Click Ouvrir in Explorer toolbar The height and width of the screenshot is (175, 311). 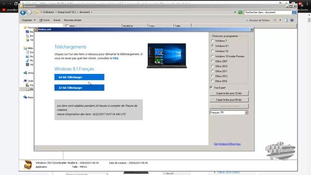[44, 20]
